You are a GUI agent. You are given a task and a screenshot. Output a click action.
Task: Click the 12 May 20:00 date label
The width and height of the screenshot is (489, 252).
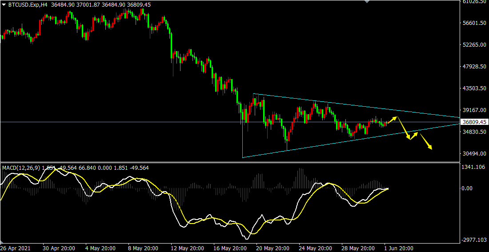coord(187,248)
